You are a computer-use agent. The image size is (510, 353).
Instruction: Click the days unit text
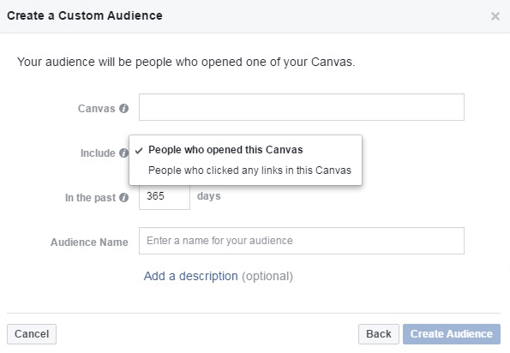tap(209, 196)
